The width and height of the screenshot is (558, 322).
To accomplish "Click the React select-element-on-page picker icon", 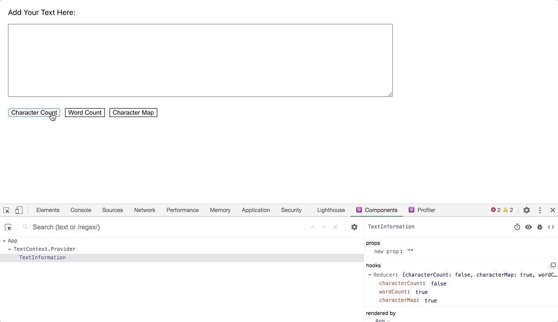I will pyautogui.click(x=8, y=227).
